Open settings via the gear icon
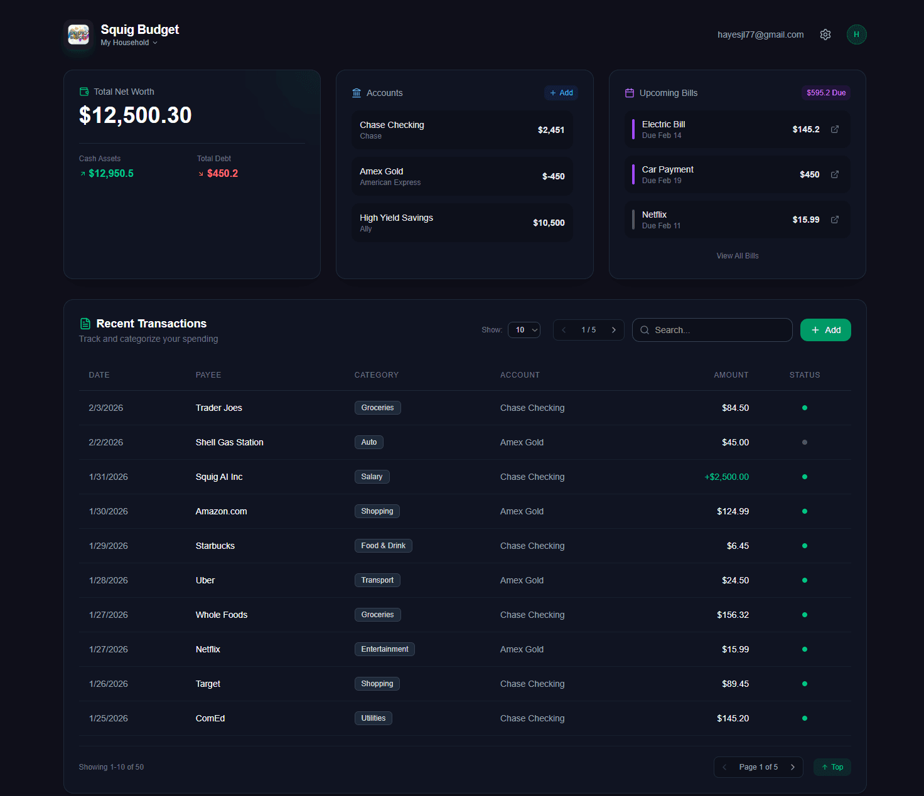Image resolution: width=924 pixels, height=796 pixels. (825, 34)
